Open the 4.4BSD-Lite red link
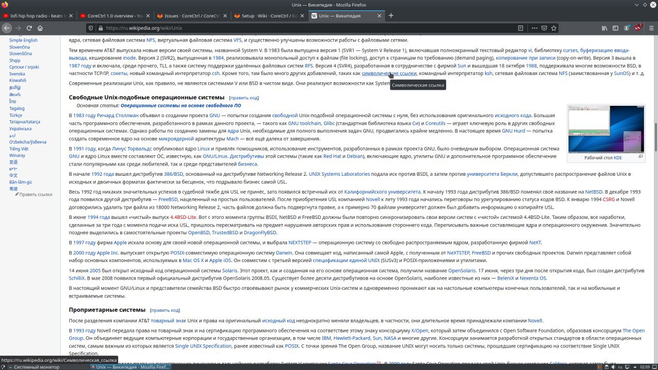 click(x=183, y=217)
